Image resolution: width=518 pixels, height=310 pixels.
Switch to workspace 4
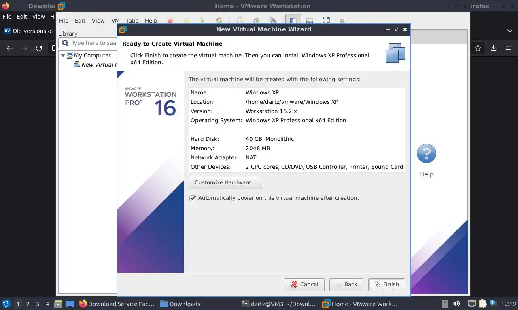47,304
